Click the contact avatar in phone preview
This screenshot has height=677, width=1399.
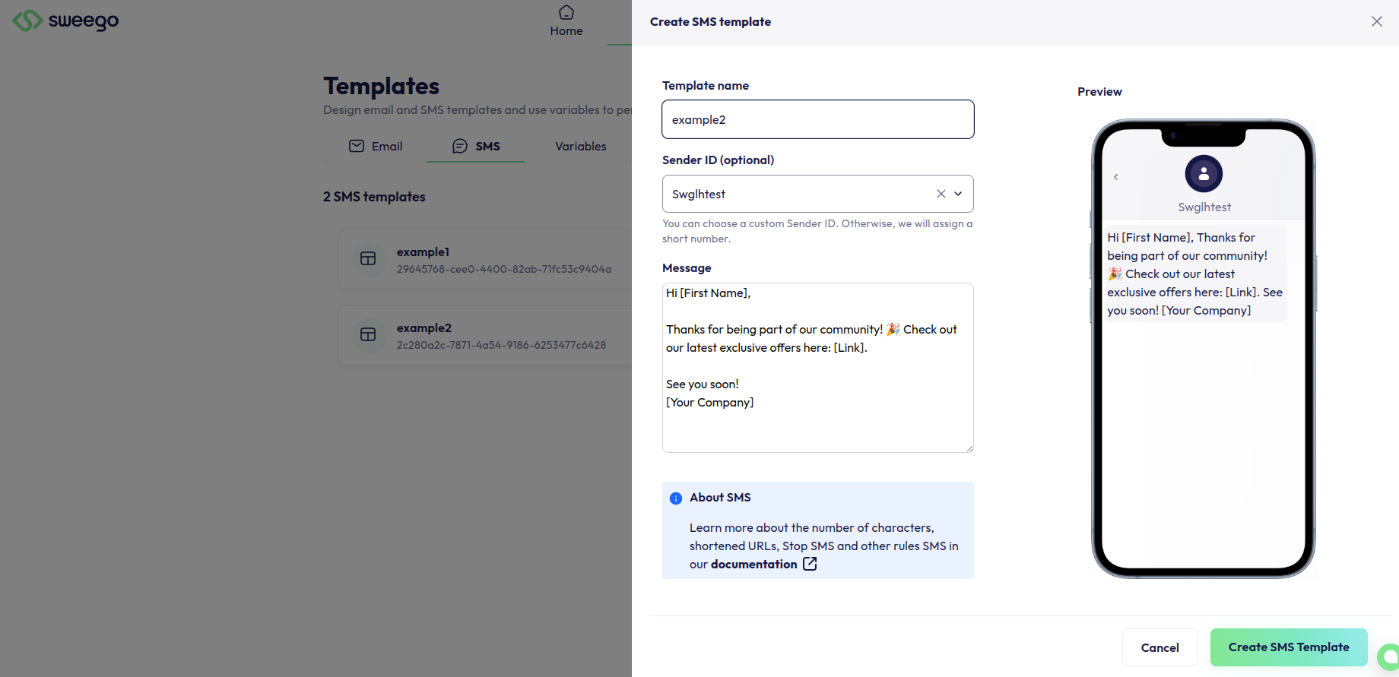[1204, 174]
